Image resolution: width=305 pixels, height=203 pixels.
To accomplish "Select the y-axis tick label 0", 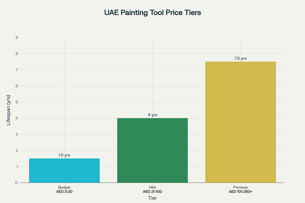I will (17, 183).
